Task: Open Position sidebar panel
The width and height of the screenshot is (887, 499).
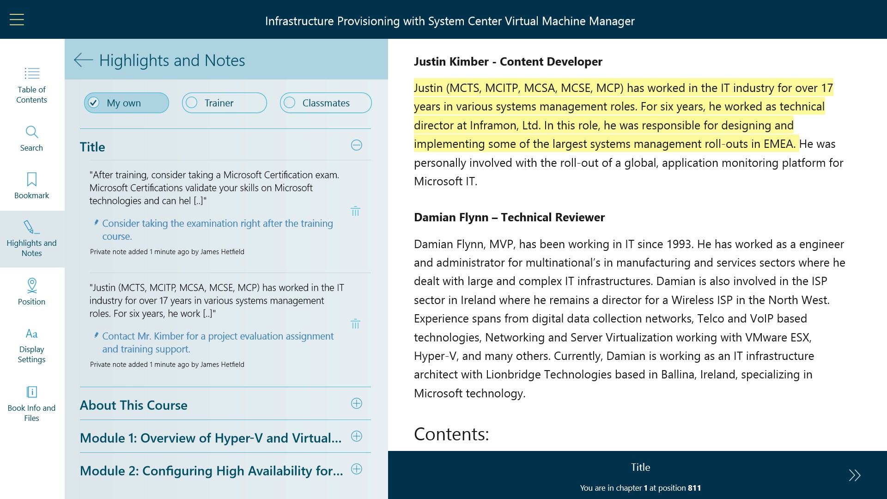Action: pyautogui.click(x=31, y=292)
